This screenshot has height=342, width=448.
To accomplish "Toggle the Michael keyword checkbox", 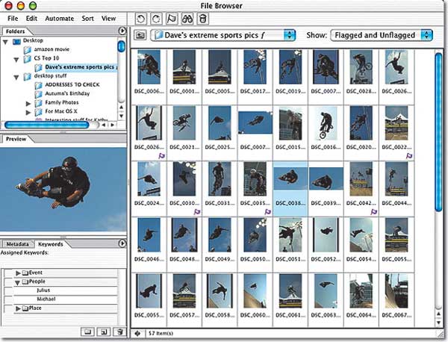I will [8, 299].
